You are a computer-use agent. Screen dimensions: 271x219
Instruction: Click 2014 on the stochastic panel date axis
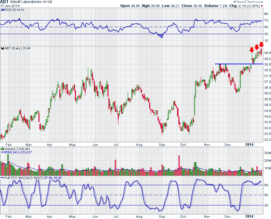click(x=249, y=216)
